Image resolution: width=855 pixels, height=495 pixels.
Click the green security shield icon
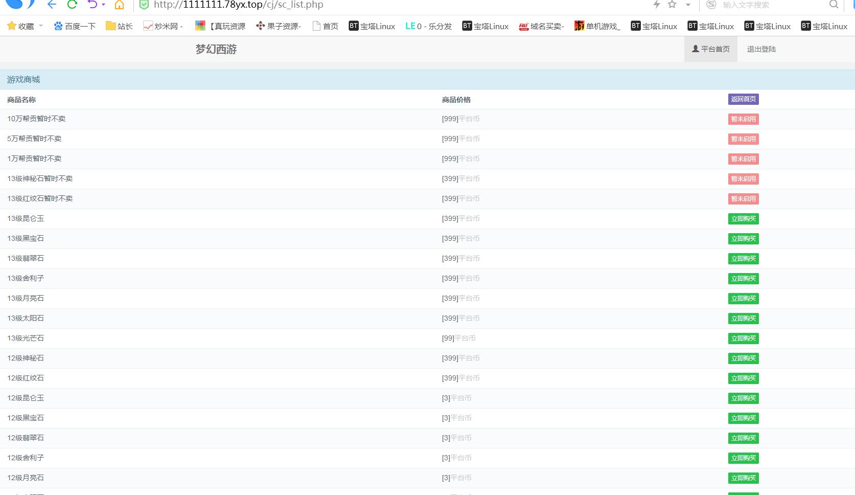click(x=144, y=5)
